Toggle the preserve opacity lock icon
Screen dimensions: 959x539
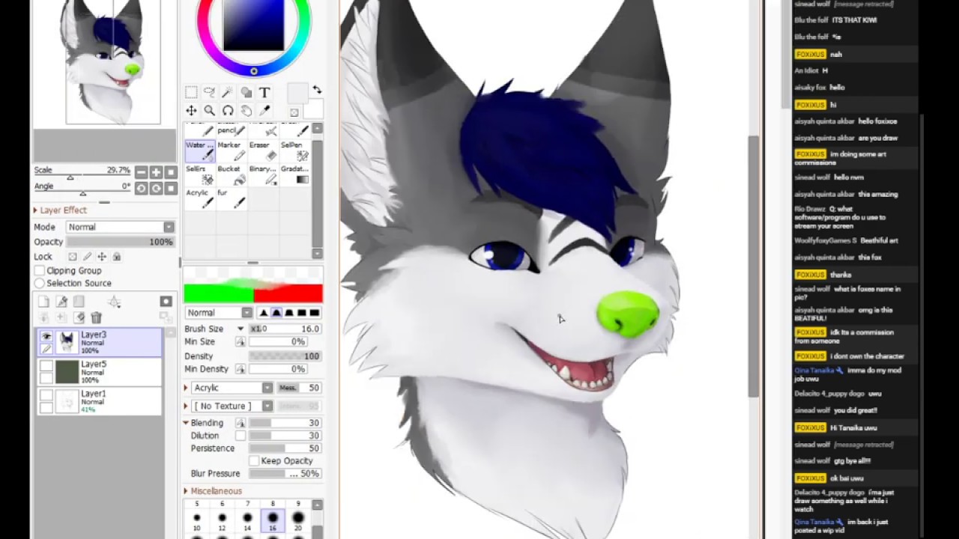point(73,257)
